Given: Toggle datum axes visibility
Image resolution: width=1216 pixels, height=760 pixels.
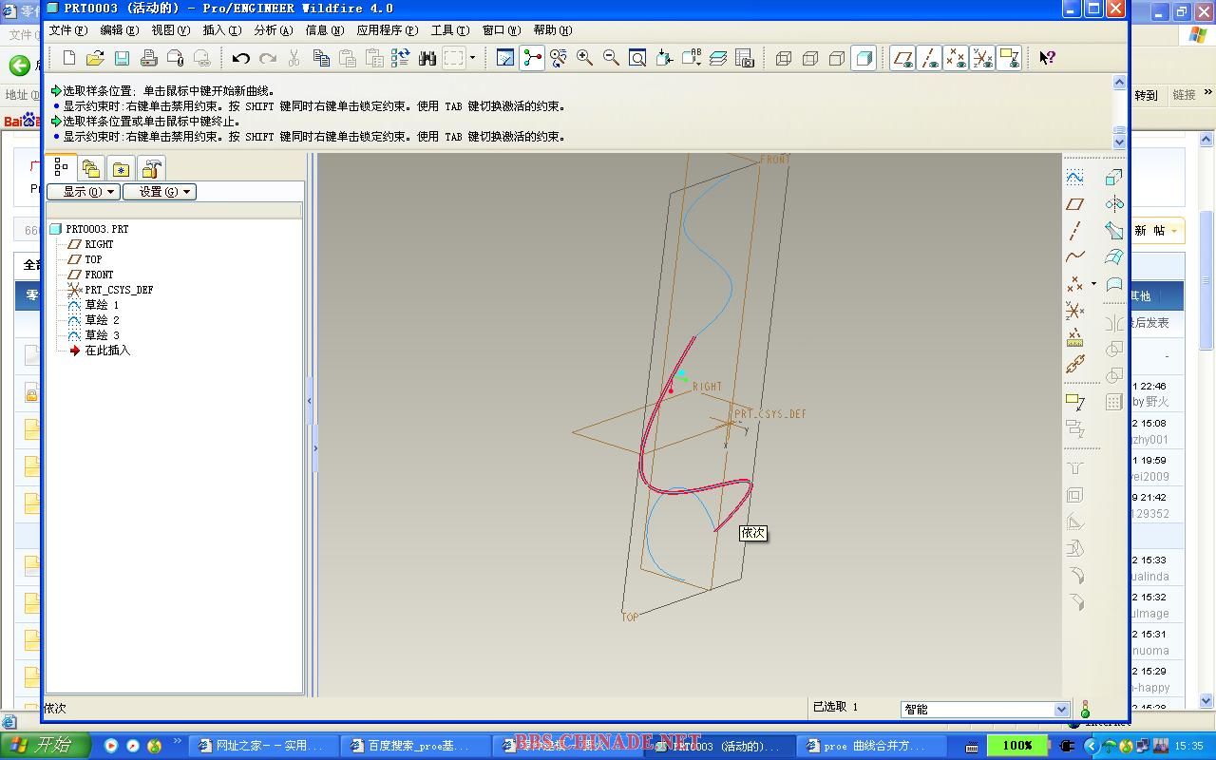Looking at the screenshot, I should [x=930, y=58].
